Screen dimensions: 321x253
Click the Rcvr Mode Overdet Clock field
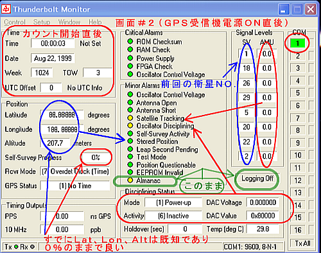75,171
